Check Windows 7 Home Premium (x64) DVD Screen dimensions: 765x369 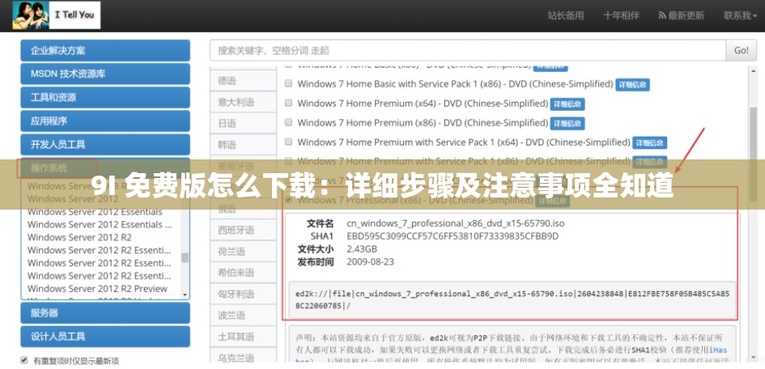point(287,104)
